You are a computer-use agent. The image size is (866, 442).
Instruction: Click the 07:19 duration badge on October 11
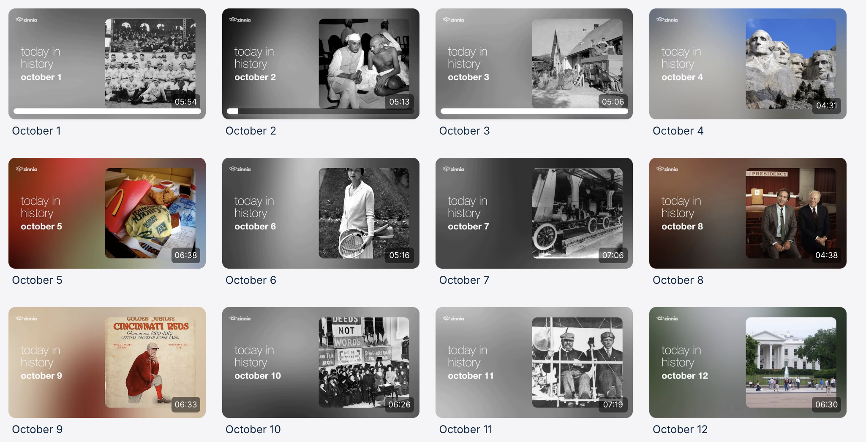[613, 404]
